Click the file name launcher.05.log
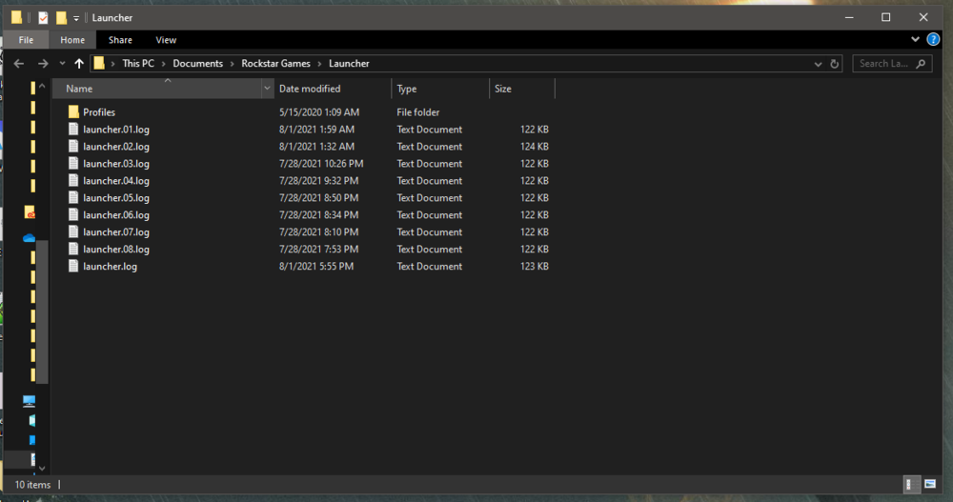Screen dimensions: 953x502 tap(116, 198)
